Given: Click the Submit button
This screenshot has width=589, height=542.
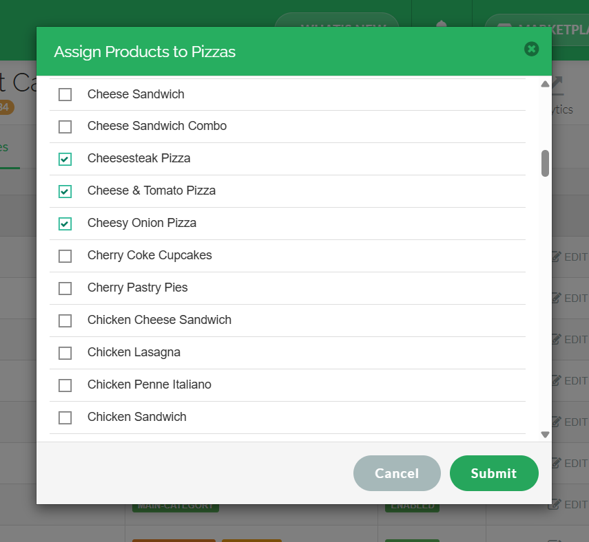Looking at the screenshot, I should [494, 473].
